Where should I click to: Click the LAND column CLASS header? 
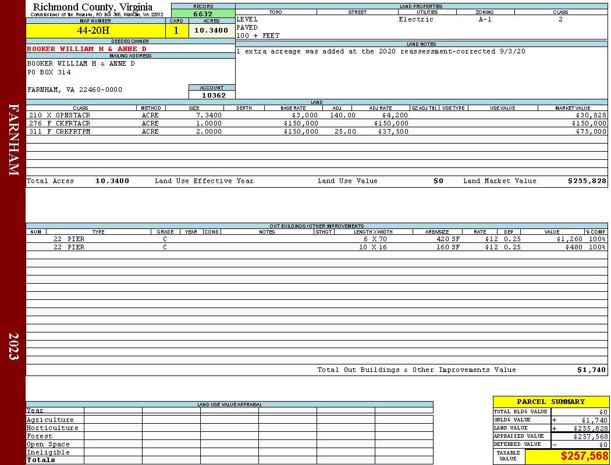pos(80,108)
